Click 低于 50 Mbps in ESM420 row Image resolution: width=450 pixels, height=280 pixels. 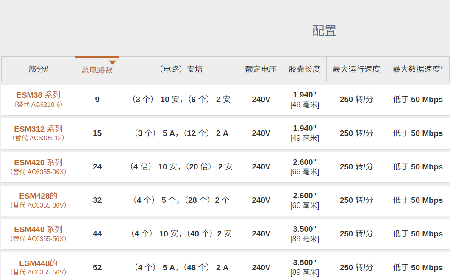(418, 167)
